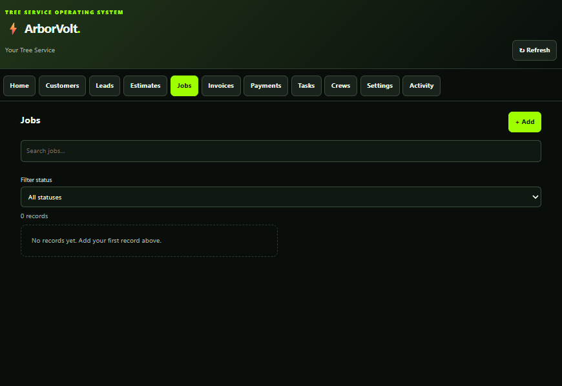Click the ArborVolt lightning bolt logo icon
The image size is (562, 386).
(14, 28)
